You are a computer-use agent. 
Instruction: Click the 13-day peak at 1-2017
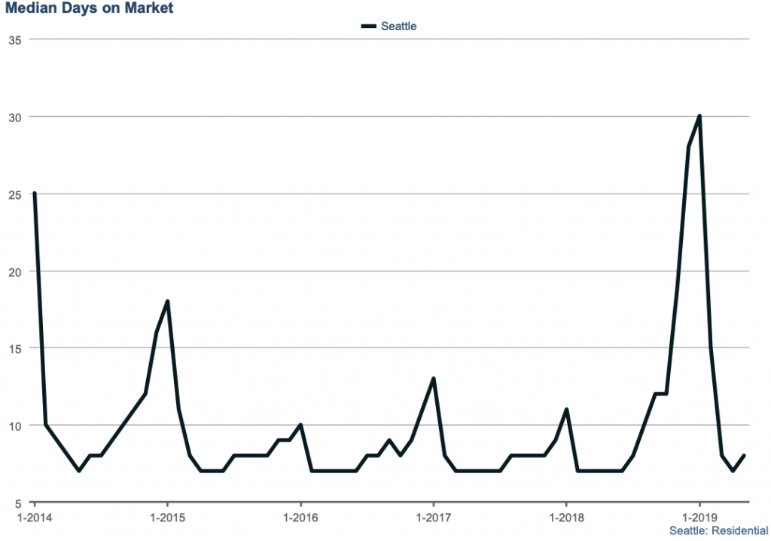(433, 378)
